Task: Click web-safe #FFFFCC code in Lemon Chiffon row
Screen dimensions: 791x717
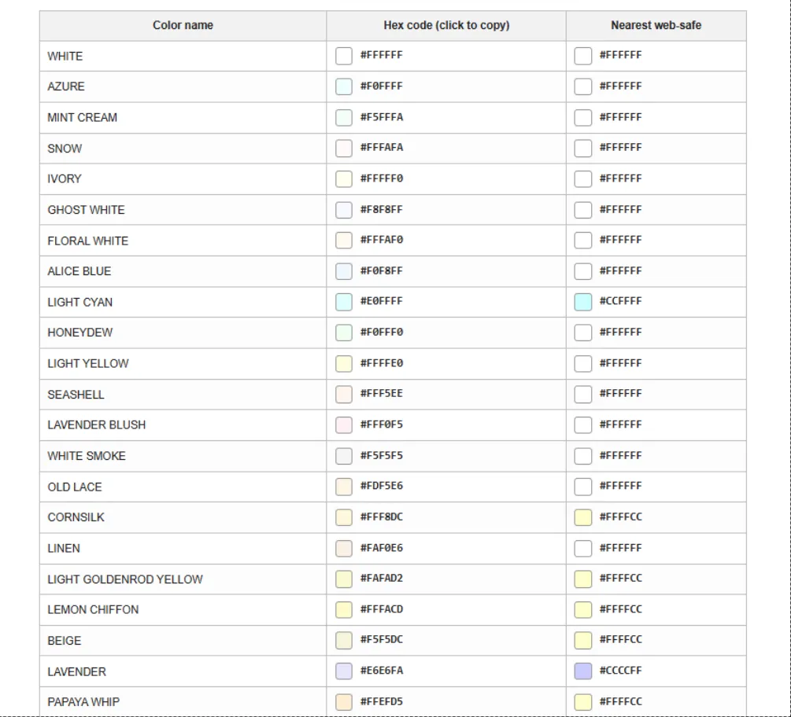Action: point(620,609)
